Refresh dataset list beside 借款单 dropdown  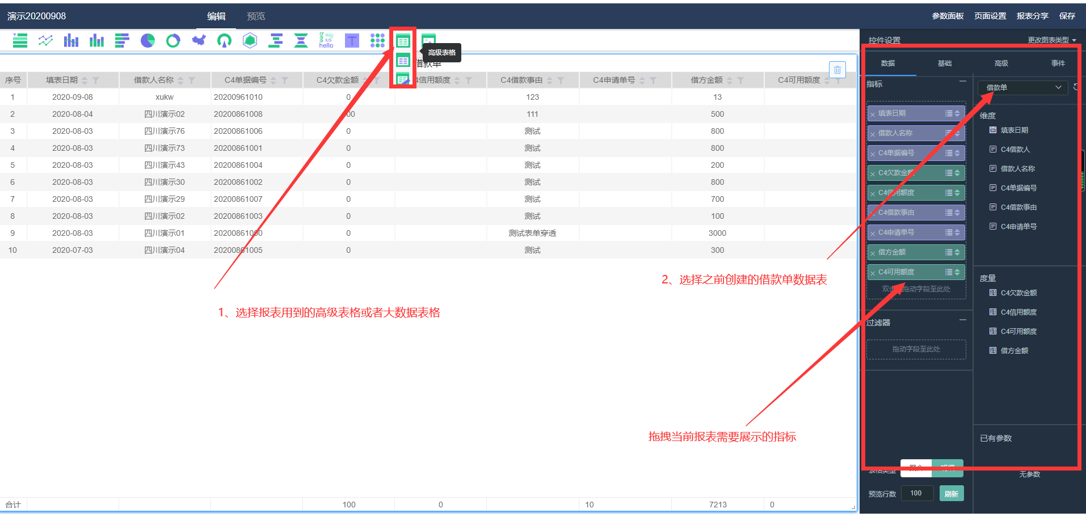coord(1076,87)
